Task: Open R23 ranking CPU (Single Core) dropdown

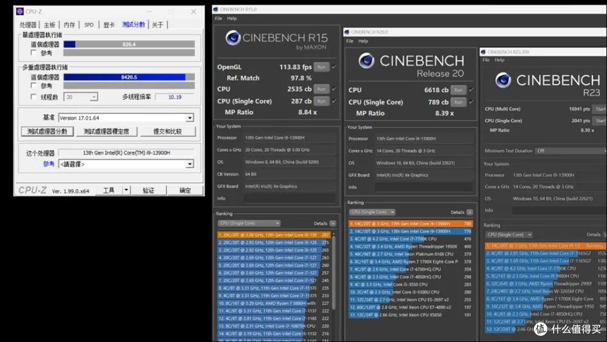Action: pos(509,235)
